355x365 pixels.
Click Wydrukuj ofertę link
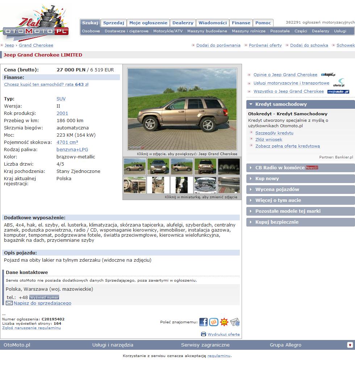(x=224, y=334)
